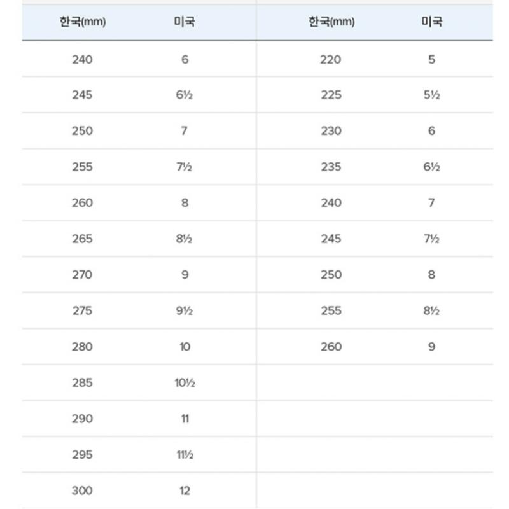Select the 5½ US size cell
Screen dimensions: 509x509
point(431,95)
